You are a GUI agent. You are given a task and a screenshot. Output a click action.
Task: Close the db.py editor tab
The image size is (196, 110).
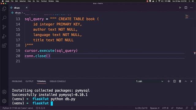pyautogui.click(x=27, y=8)
